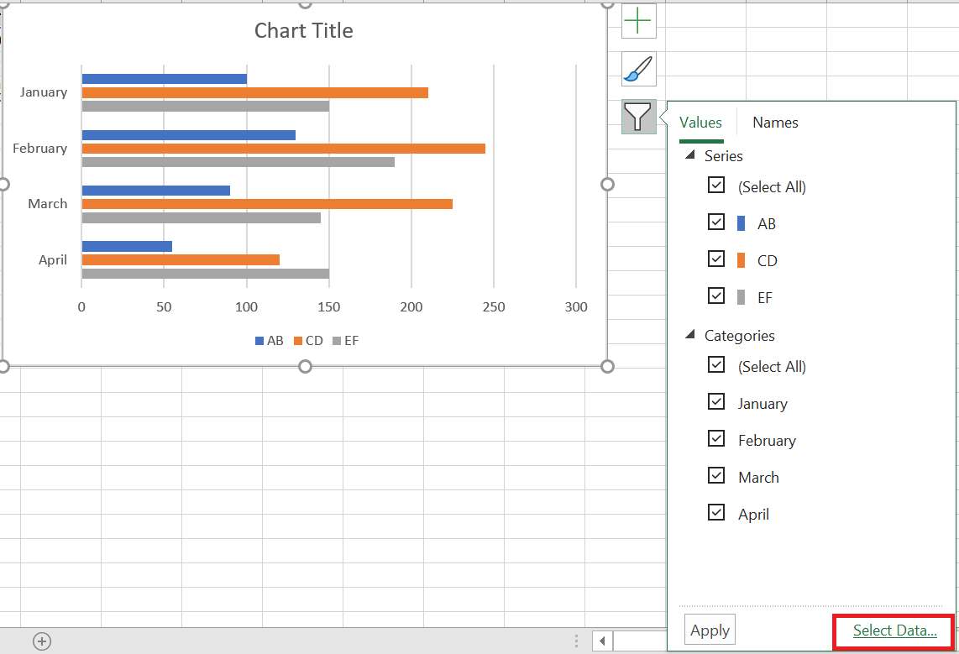Select the EF legend entry
This screenshot has height=654, width=959.
345,341
